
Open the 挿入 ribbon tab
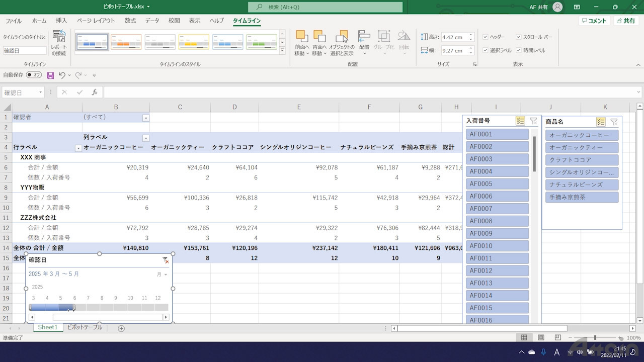(61, 21)
